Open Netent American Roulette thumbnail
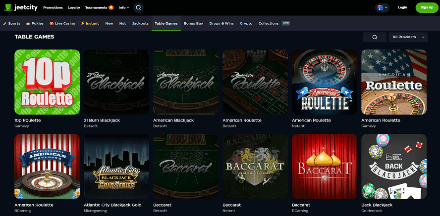The height and width of the screenshot is (216, 440). point(325,82)
